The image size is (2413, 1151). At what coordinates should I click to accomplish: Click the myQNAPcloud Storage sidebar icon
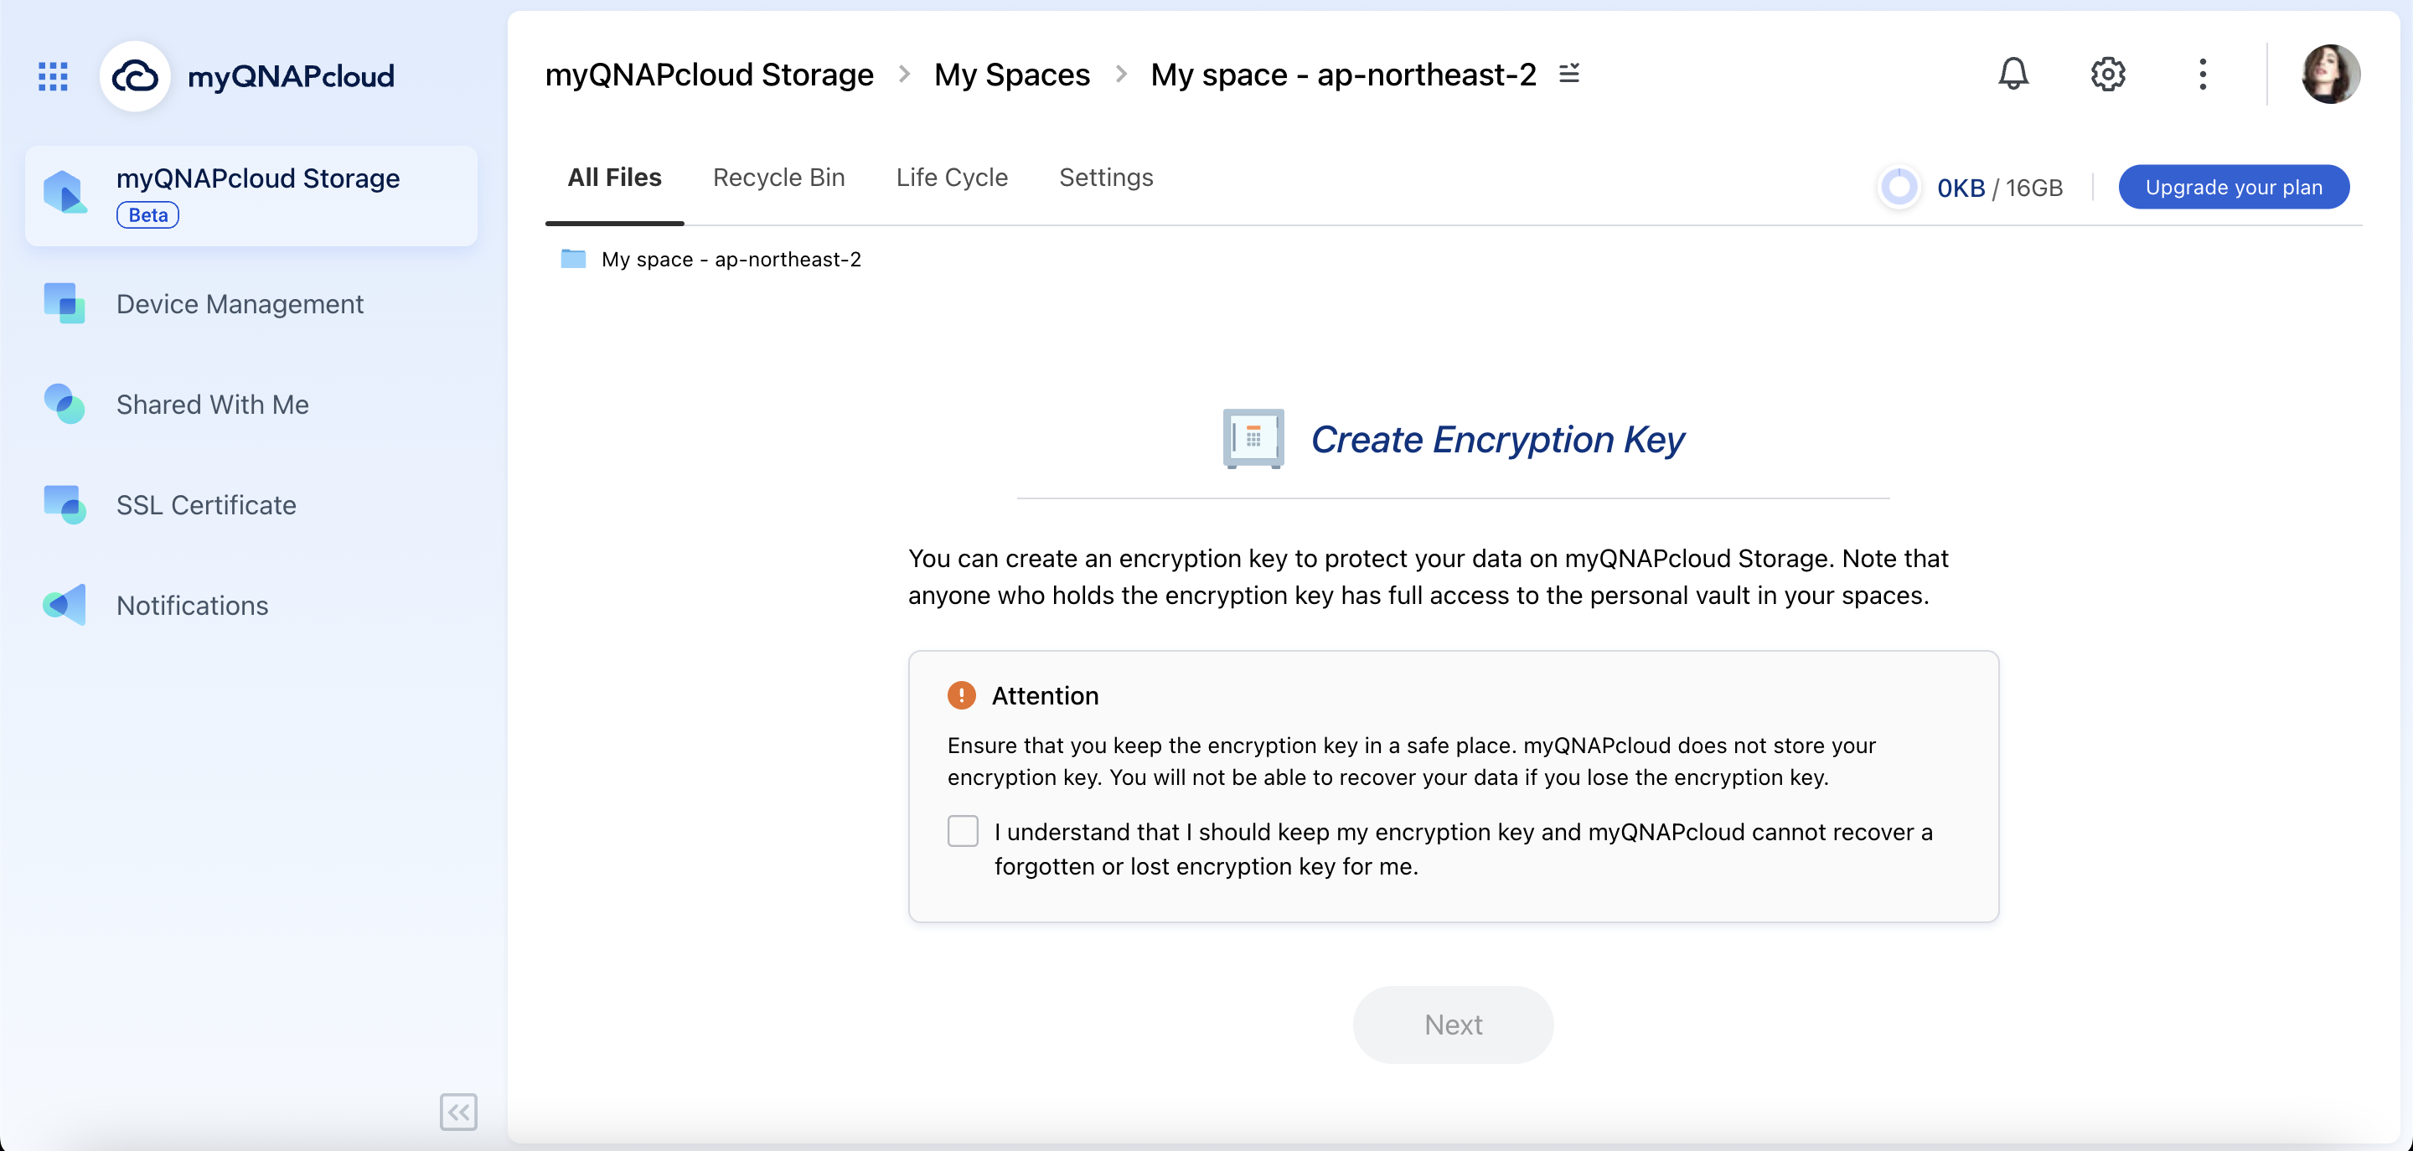tap(65, 192)
